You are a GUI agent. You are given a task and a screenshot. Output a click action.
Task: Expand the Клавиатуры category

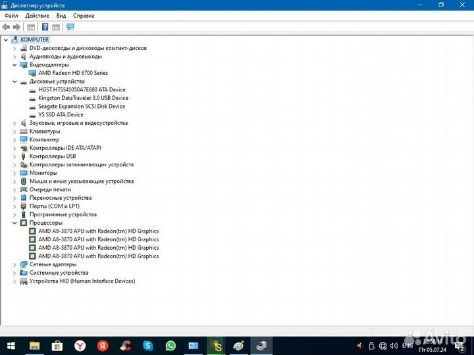pos(14,131)
